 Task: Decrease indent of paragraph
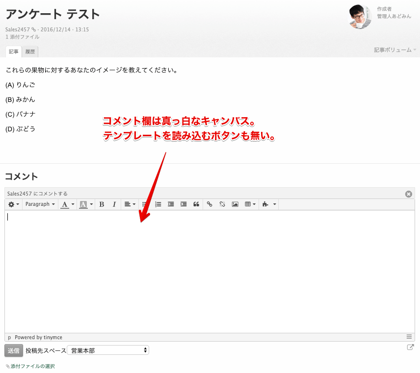pyautogui.click(x=171, y=204)
